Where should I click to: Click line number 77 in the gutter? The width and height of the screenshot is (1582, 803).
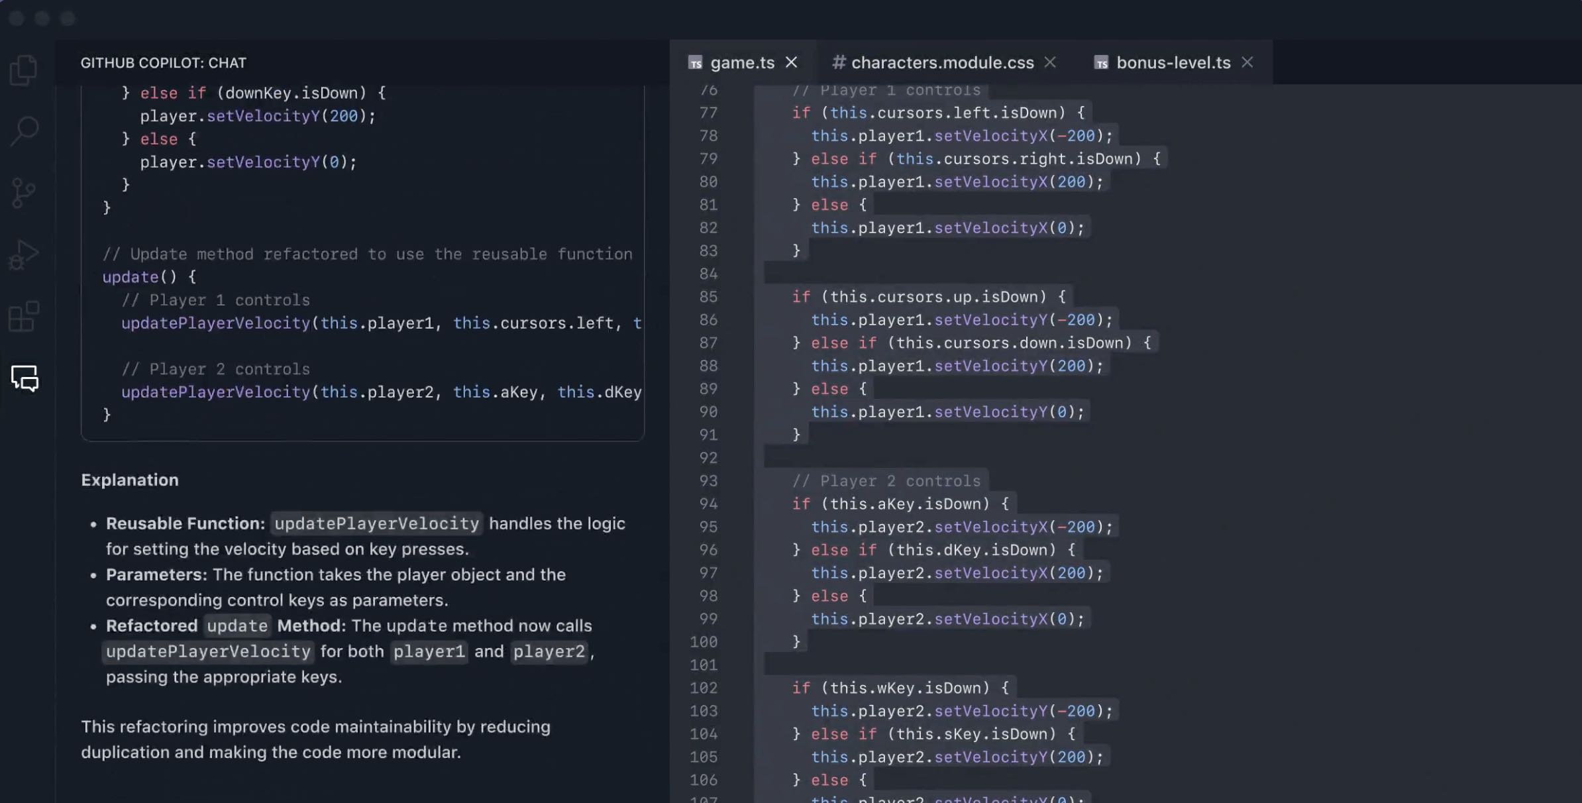[x=708, y=113]
